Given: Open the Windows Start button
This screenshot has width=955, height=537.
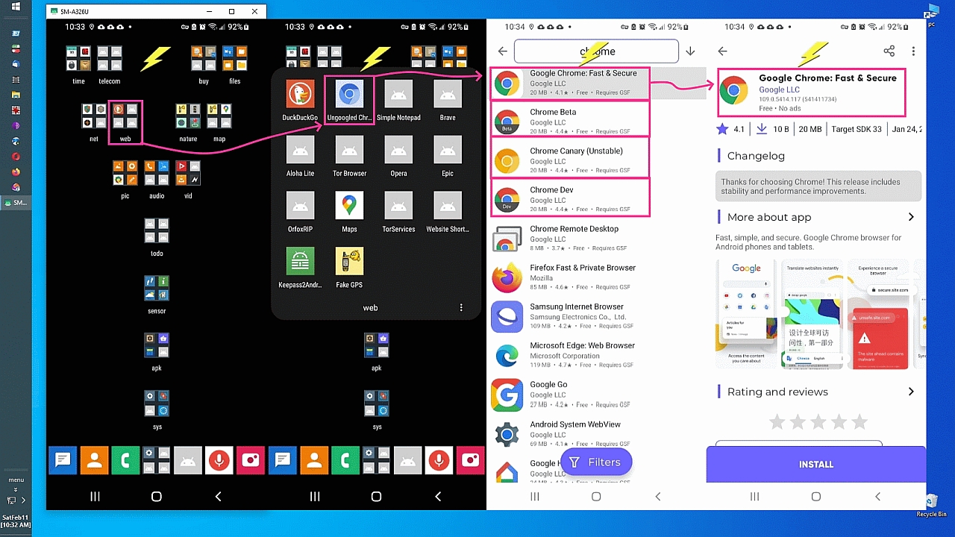Looking at the screenshot, I should [x=16, y=7].
